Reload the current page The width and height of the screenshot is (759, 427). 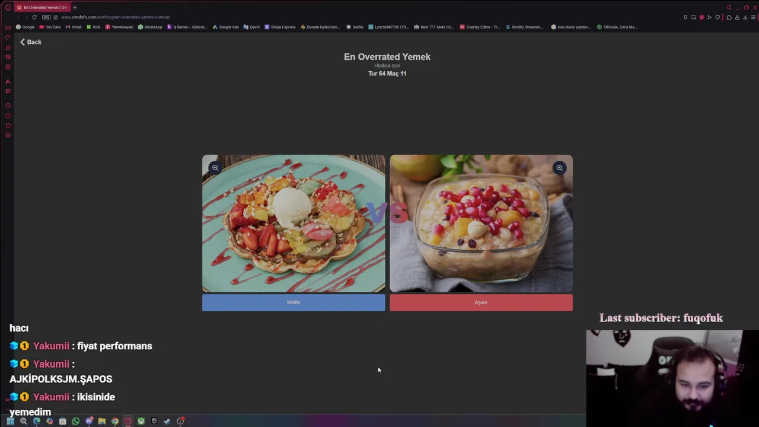click(x=34, y=17)
